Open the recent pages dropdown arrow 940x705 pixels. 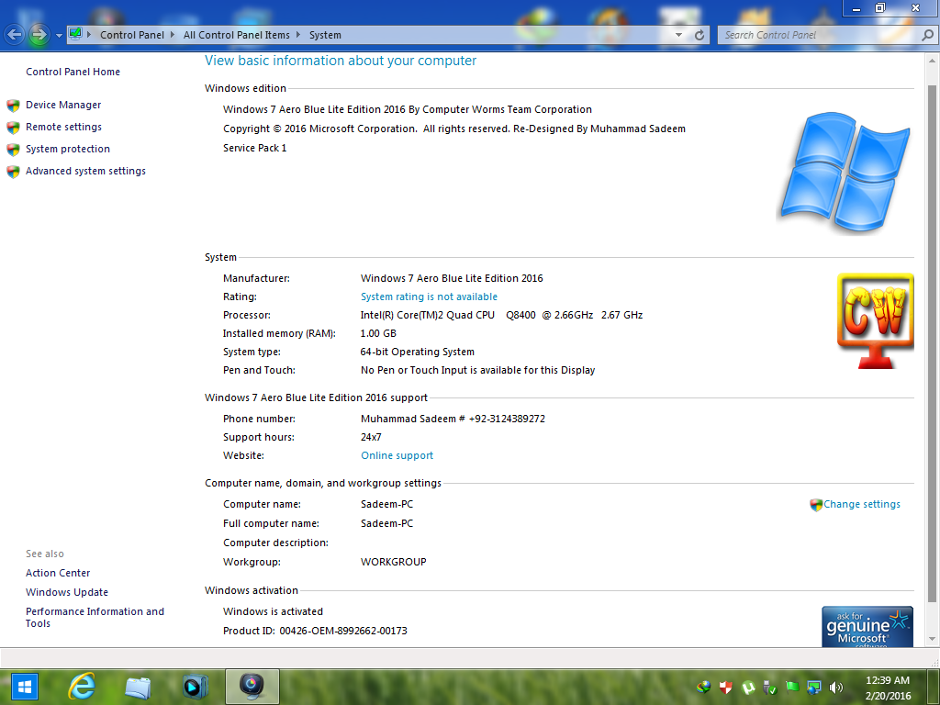pos(59,36)
